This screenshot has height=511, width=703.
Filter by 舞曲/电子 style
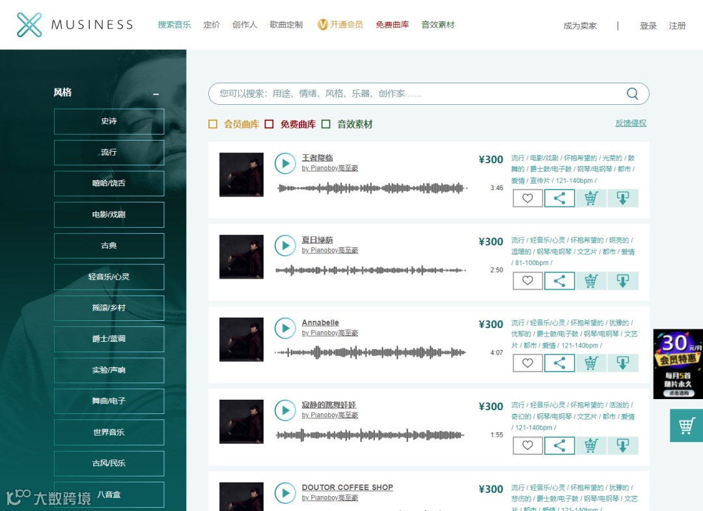coord(109,401)
